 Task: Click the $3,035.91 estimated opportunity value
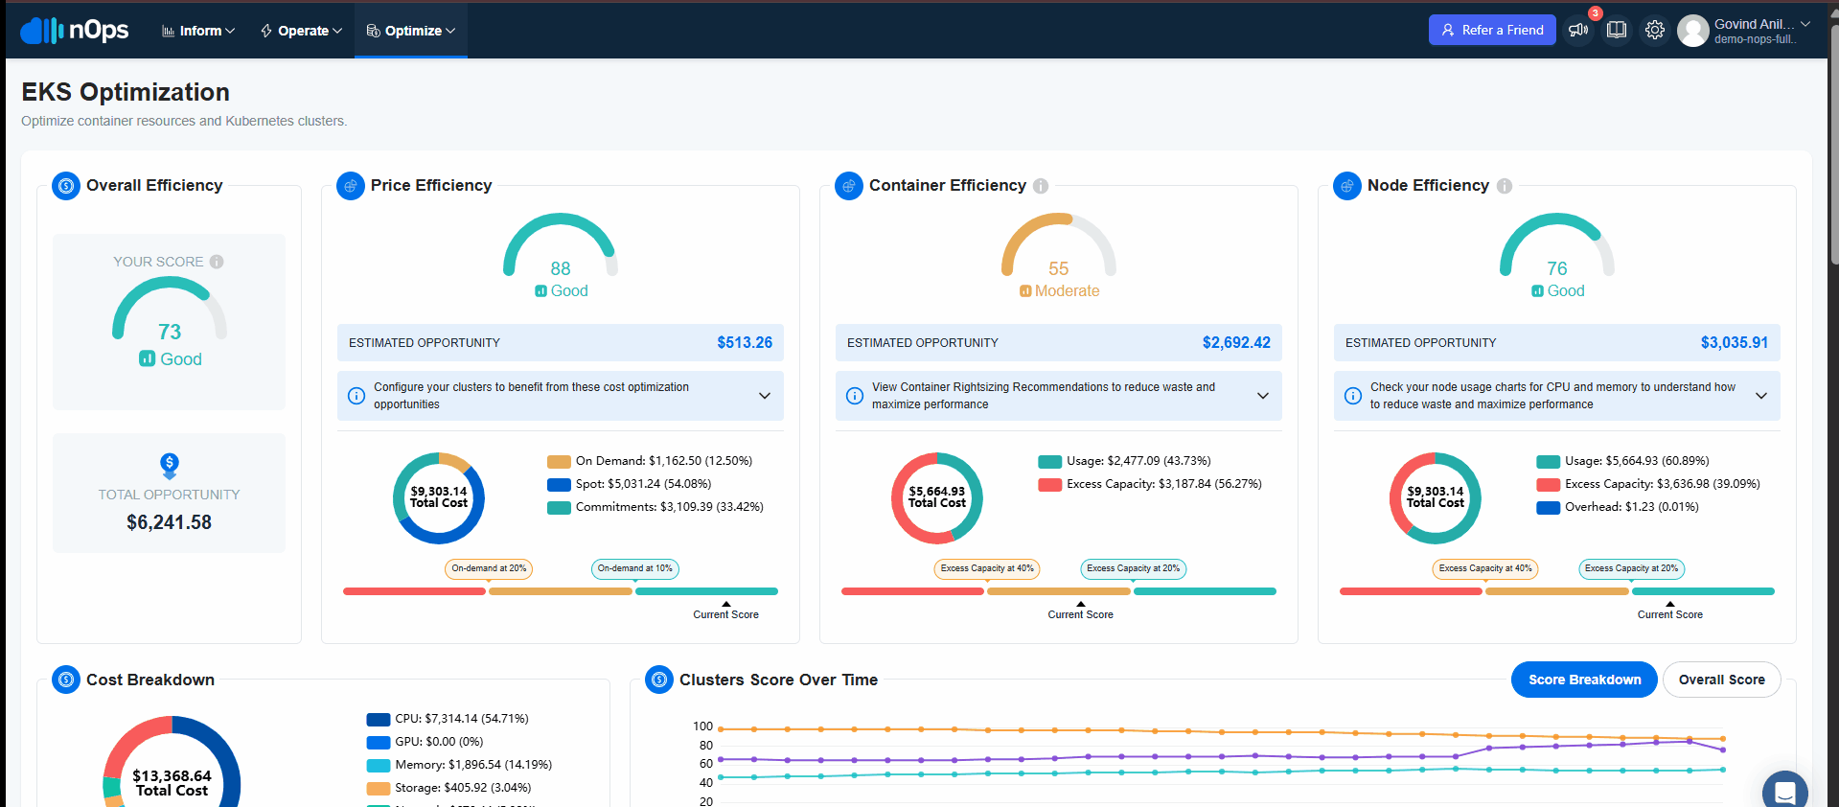click(1735, 342)
